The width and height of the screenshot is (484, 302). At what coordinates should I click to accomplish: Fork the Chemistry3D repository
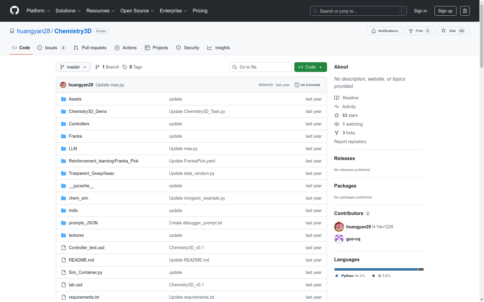pyautogui.click(x=419, y=31)
